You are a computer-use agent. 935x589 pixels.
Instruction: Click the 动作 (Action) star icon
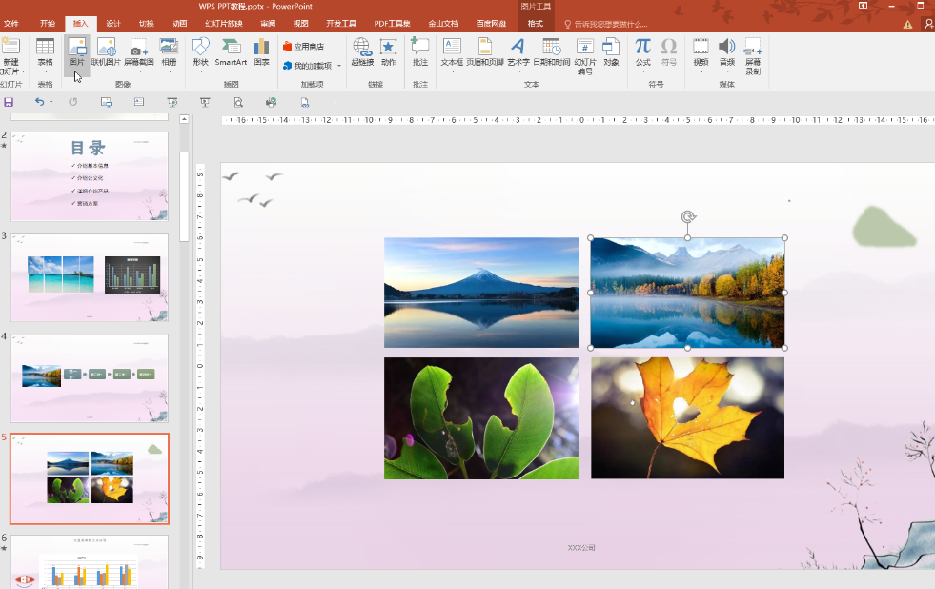388,47
